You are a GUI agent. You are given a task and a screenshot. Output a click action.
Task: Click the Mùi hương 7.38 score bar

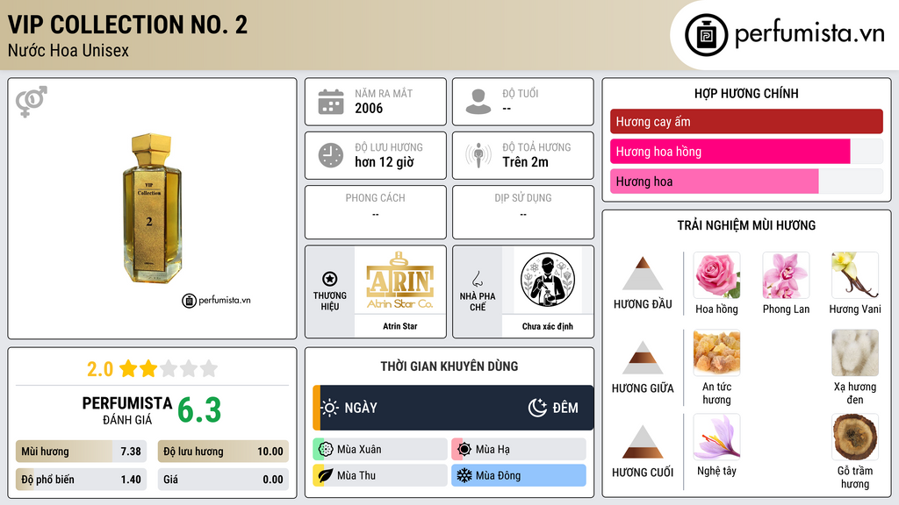tap(81, 452)
